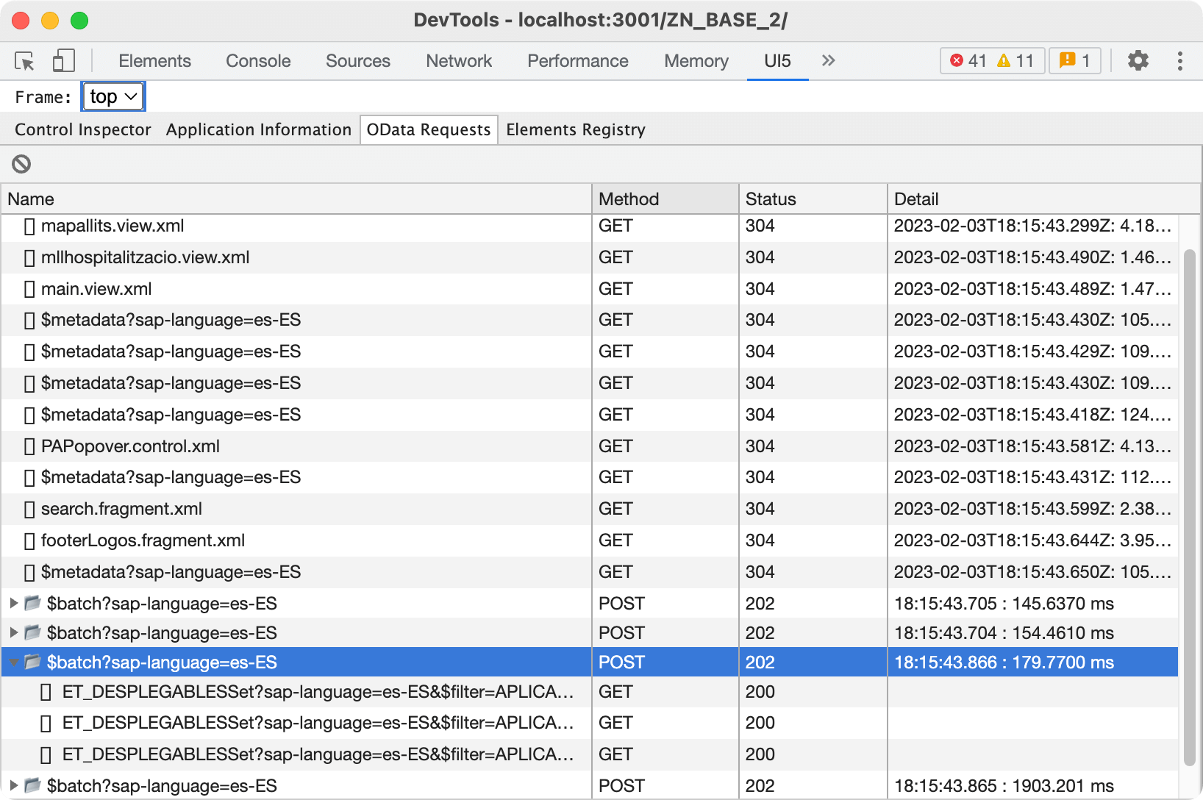Screen dimensions: 1203x800
Task: Switch to the Control Inspector tab
Action: (82, 129)
